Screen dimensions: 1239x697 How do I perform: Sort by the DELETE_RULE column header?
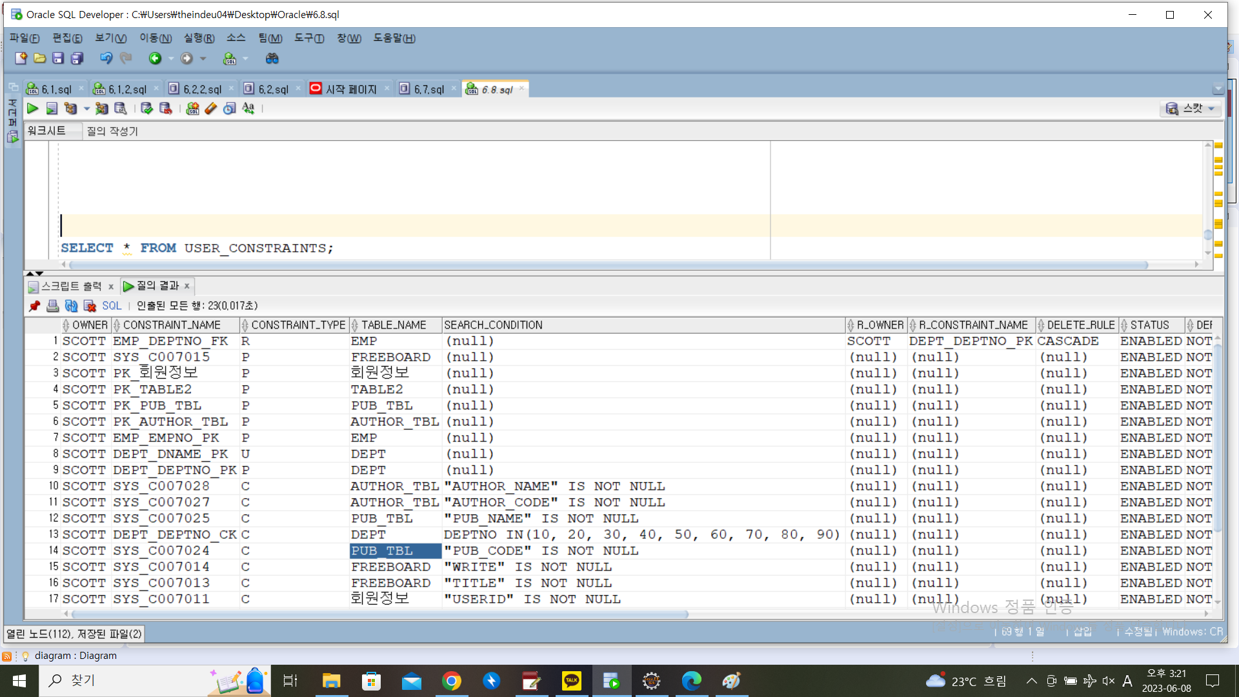coord(1076,325)
